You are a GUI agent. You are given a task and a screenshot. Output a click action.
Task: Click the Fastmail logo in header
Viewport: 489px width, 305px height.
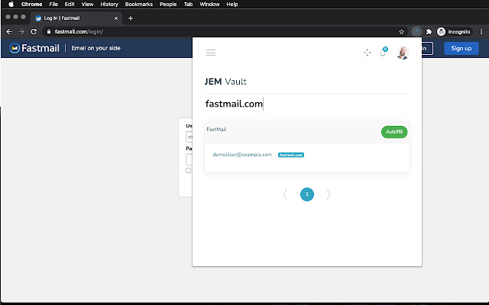(x=34, y=48)
